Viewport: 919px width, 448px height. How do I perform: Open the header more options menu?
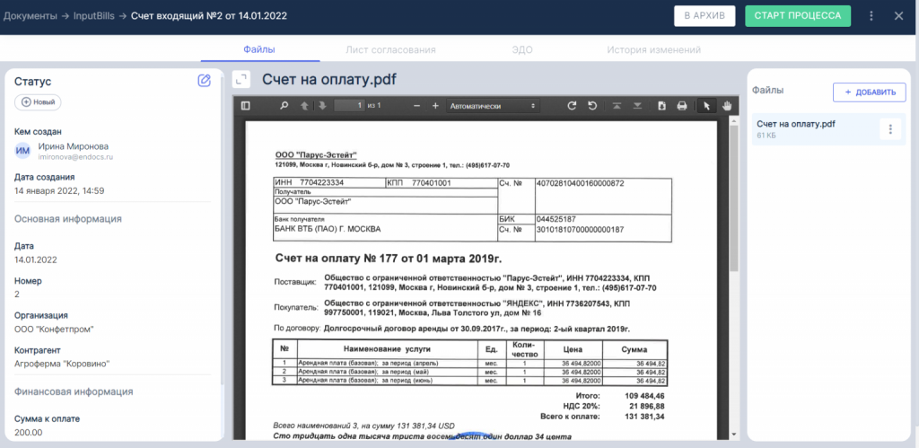click(871, 16)
